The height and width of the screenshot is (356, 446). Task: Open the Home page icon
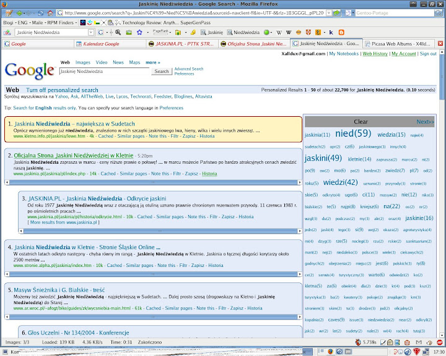[50, 13]
